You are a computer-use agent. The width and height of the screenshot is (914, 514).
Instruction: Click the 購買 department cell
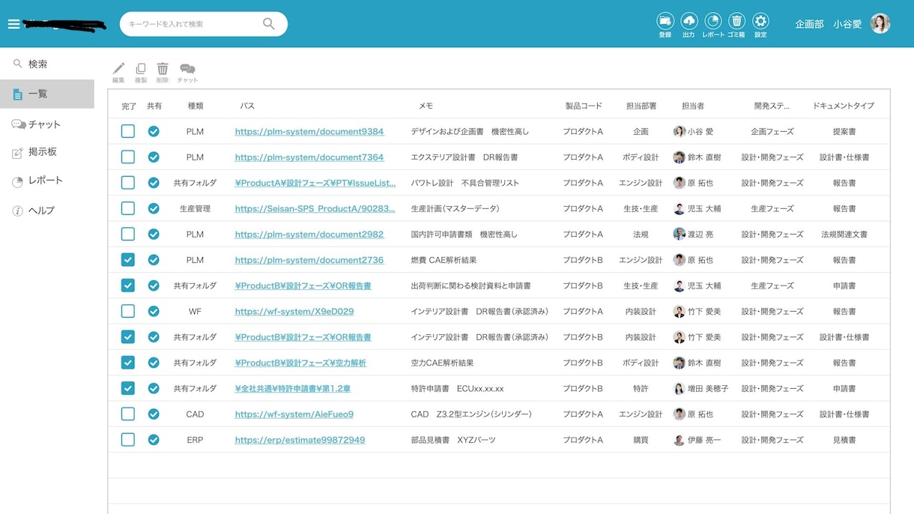pyautogui.click(x=641, y=440)
